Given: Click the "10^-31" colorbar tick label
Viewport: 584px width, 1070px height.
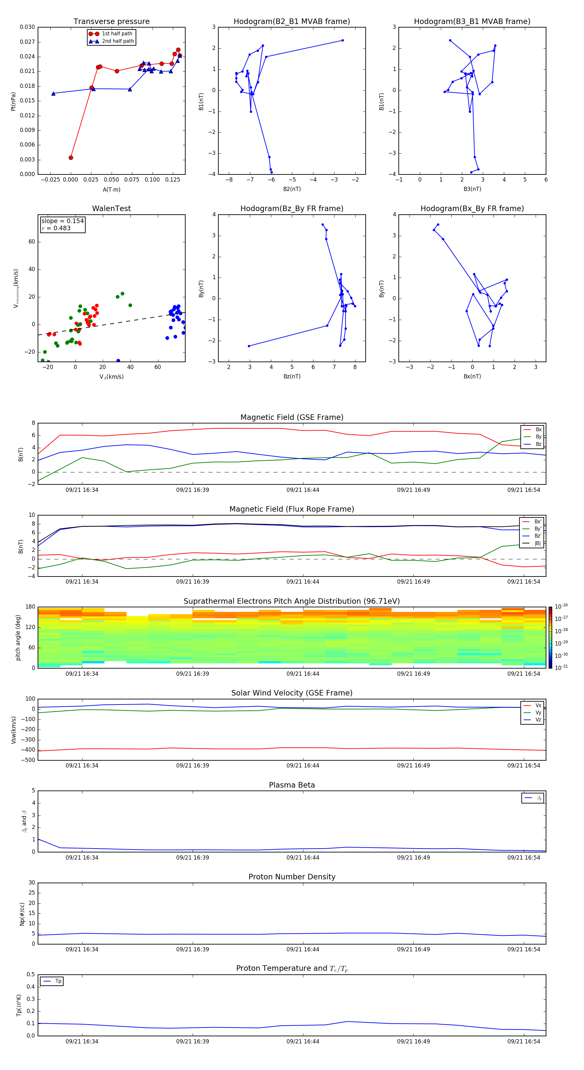Looking at the screenshot, I should (561, 668).
